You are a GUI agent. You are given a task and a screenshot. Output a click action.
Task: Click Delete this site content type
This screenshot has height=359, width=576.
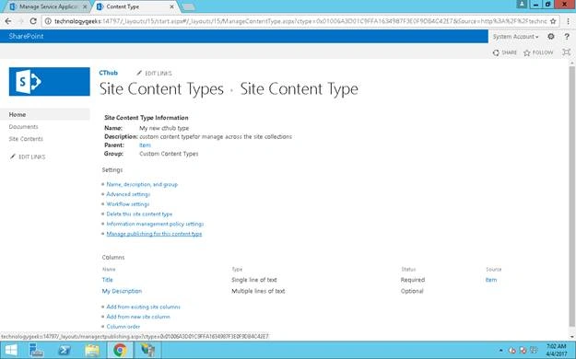click(139, 214)
